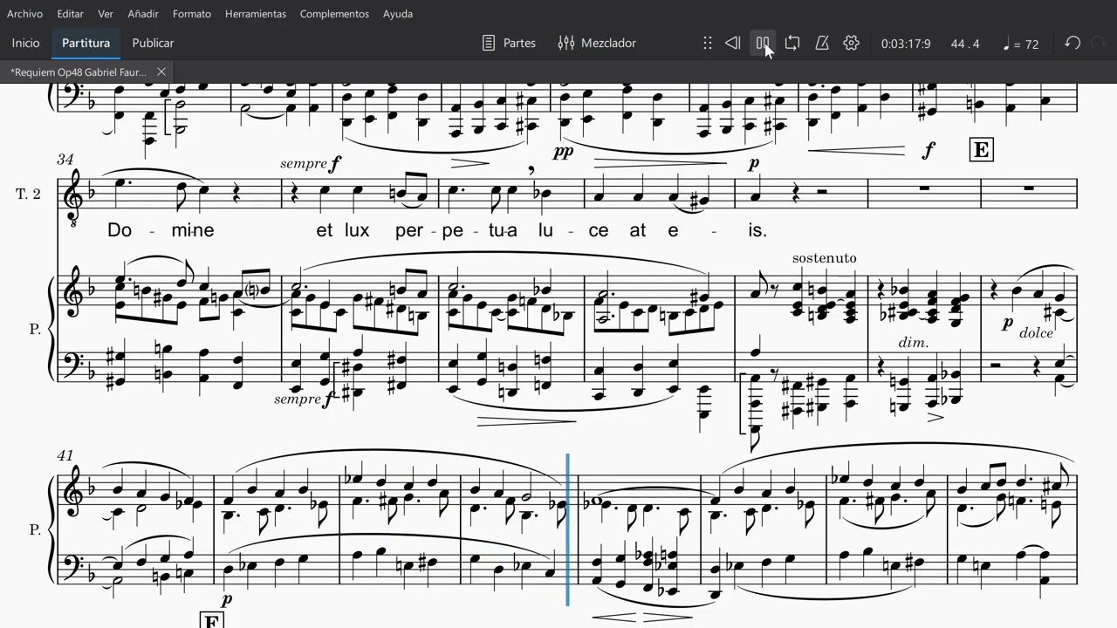Close the Requiem Op48 score tab
The image size is (1117, 628).
(161, 72)
